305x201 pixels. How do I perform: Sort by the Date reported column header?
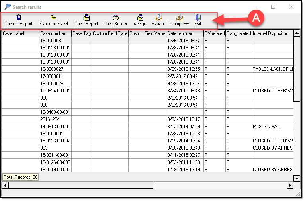coord(184,33)
